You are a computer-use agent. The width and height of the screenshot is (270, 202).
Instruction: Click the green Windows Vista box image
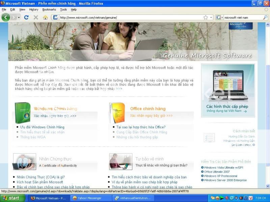click(23, 113)
